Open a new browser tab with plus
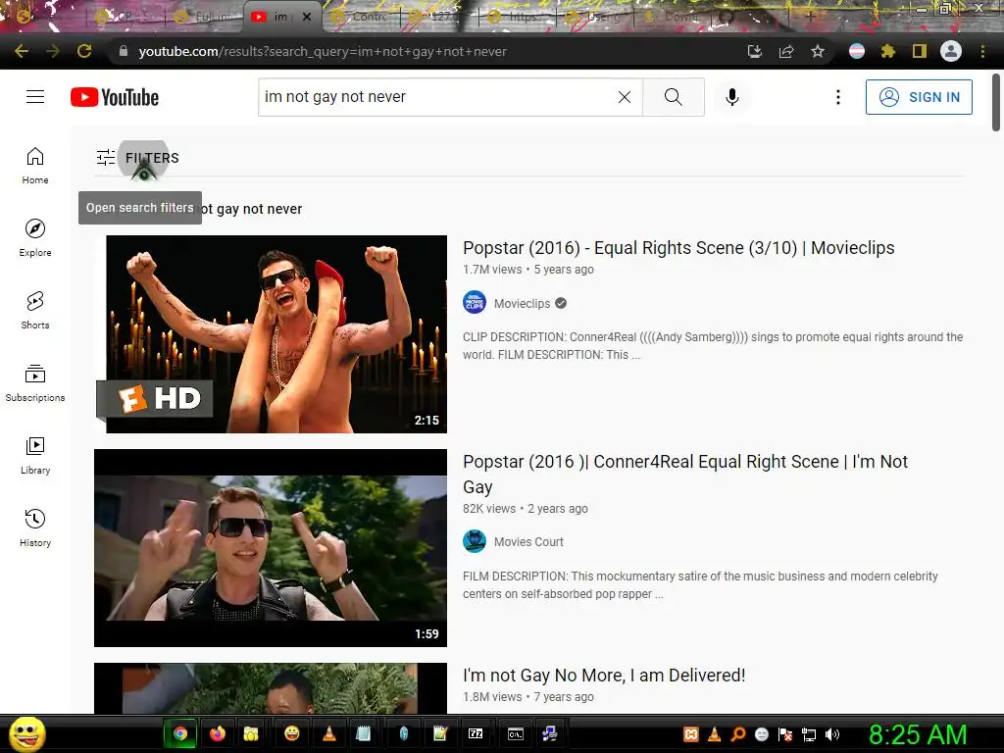 (810, 17)
